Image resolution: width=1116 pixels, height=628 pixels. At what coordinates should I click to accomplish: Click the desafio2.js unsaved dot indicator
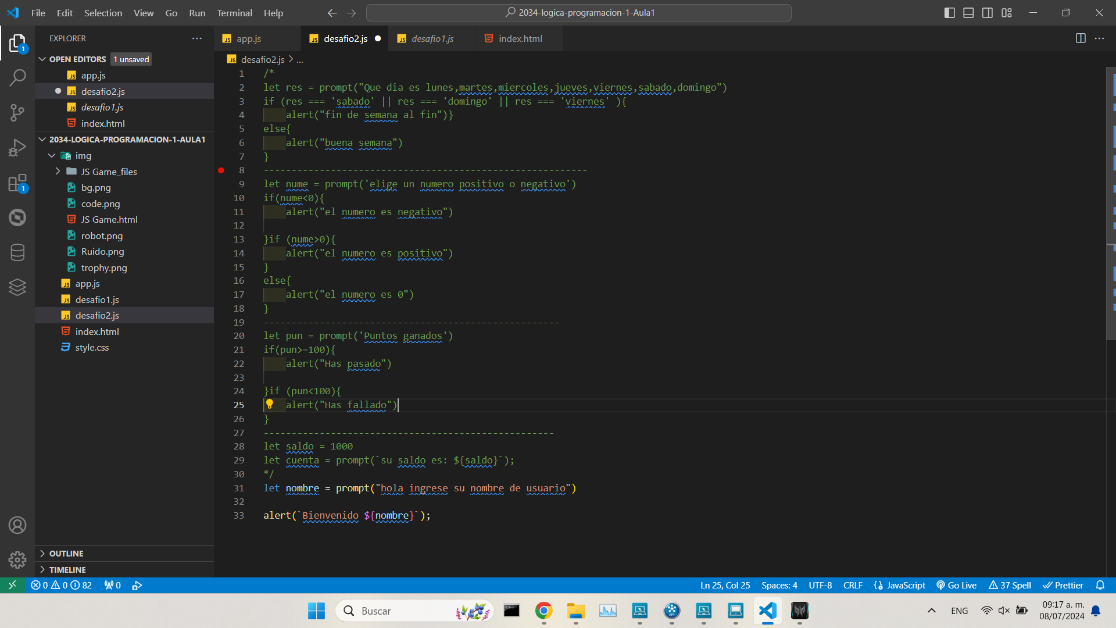pyautogui.click(x=378, y=38)
